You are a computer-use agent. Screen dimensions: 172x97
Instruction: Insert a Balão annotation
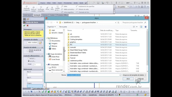pos(64,6)
